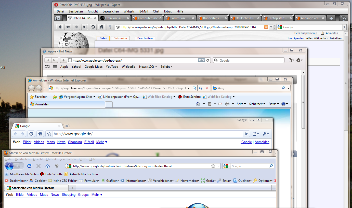This screenshot has height=208, width=352.
Task: Click Chrome's address bar with google.de
Action: pyautogui.click(x=148, y=134)
